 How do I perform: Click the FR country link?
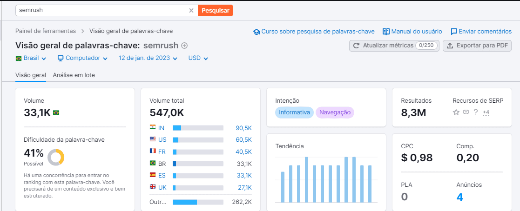coord(162,152)
